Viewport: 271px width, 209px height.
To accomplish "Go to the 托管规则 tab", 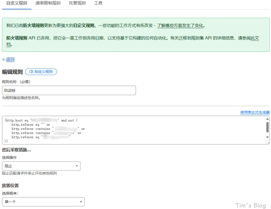I will click(x=77, y=3).
